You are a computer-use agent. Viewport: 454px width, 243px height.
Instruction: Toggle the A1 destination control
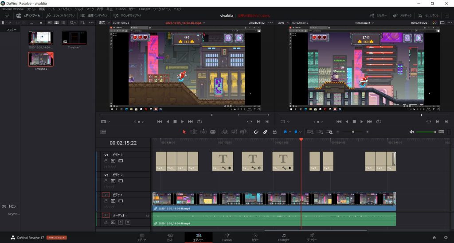click(x=106, y=215)
